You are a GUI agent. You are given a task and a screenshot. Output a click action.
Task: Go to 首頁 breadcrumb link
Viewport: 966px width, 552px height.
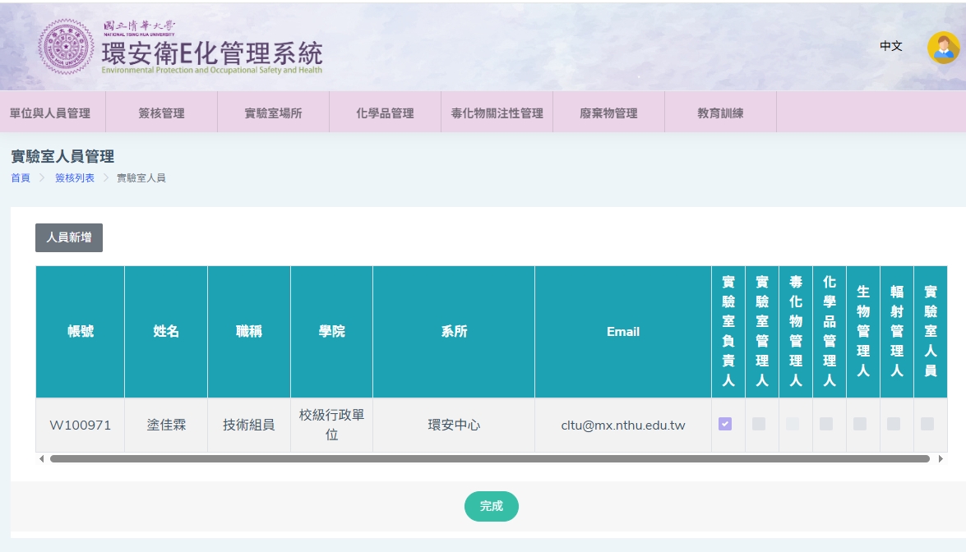click(x=21, y=177)
